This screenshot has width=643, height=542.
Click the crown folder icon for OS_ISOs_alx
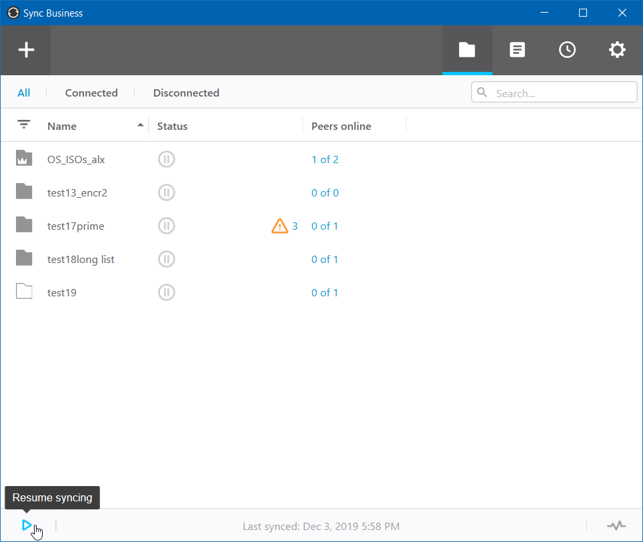24,158
